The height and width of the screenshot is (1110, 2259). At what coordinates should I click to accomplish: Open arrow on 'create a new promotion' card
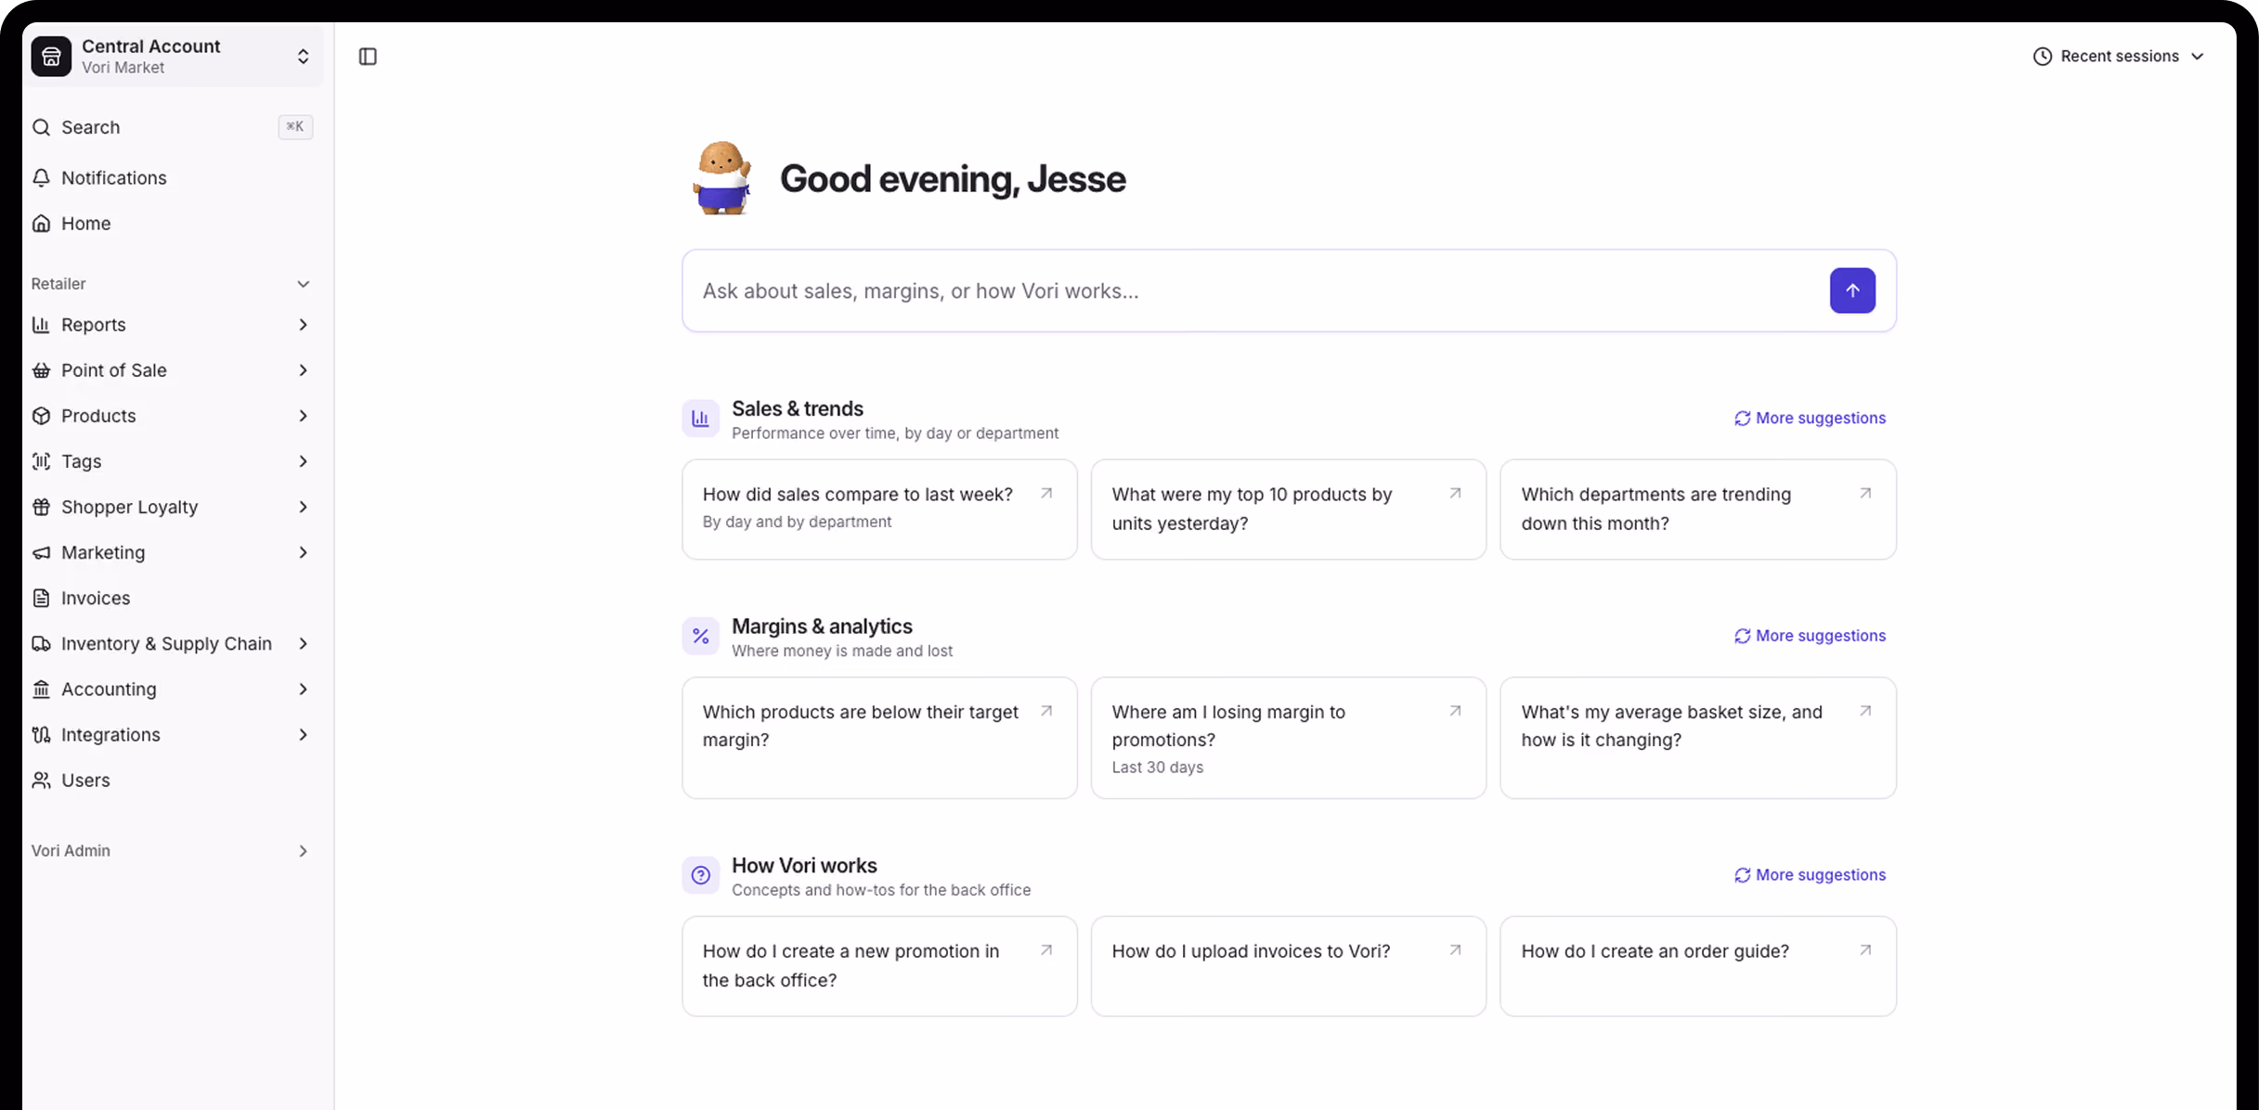(x=1046, y=950)
